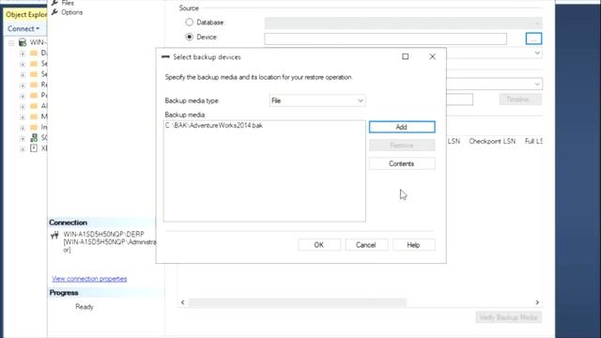The height and width of the screenshot is (338, 601).
Task: Click the Object Explorer panel title
Action: coord(26,15)
